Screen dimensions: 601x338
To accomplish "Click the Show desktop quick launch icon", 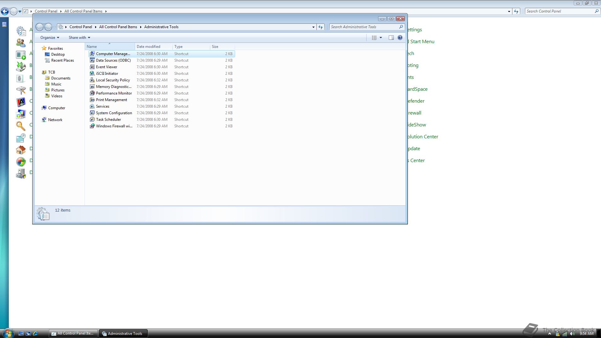I will [21, 334].
